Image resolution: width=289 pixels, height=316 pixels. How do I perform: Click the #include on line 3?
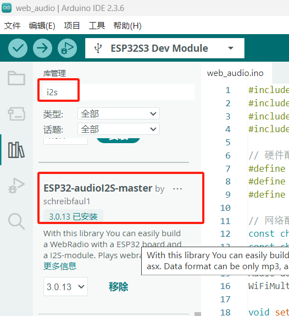coord(269,116)
